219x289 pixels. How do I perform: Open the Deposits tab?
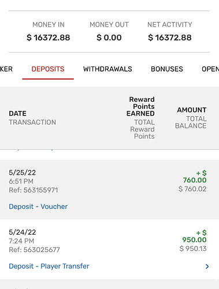coord(48,69)
